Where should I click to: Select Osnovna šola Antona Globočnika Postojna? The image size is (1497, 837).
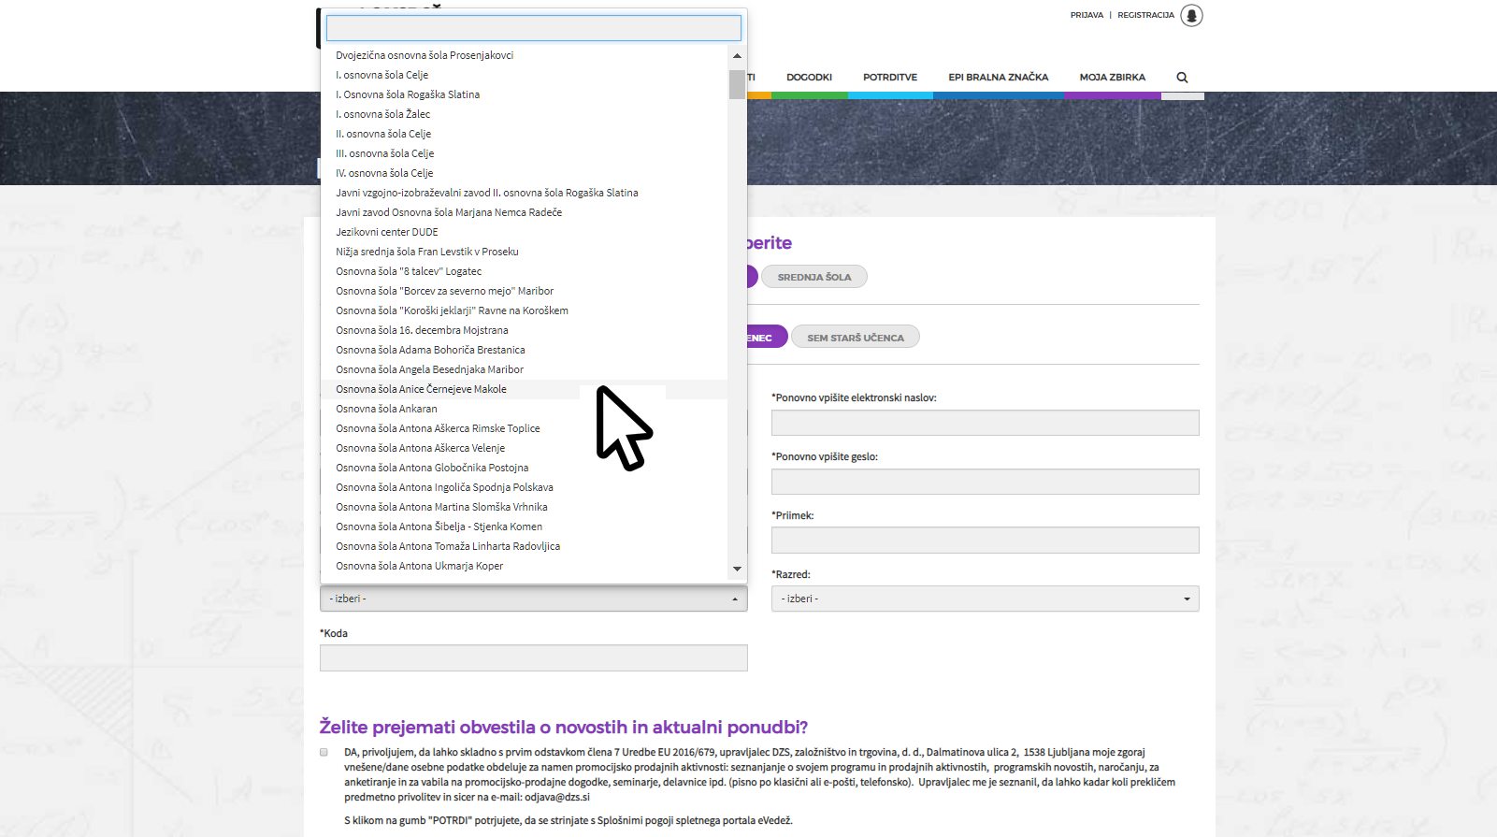pos(524,468)
